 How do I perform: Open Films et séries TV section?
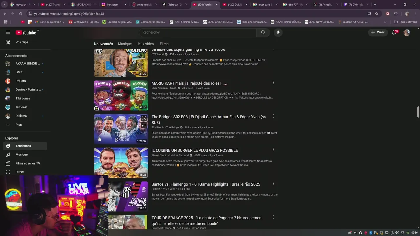25,163
